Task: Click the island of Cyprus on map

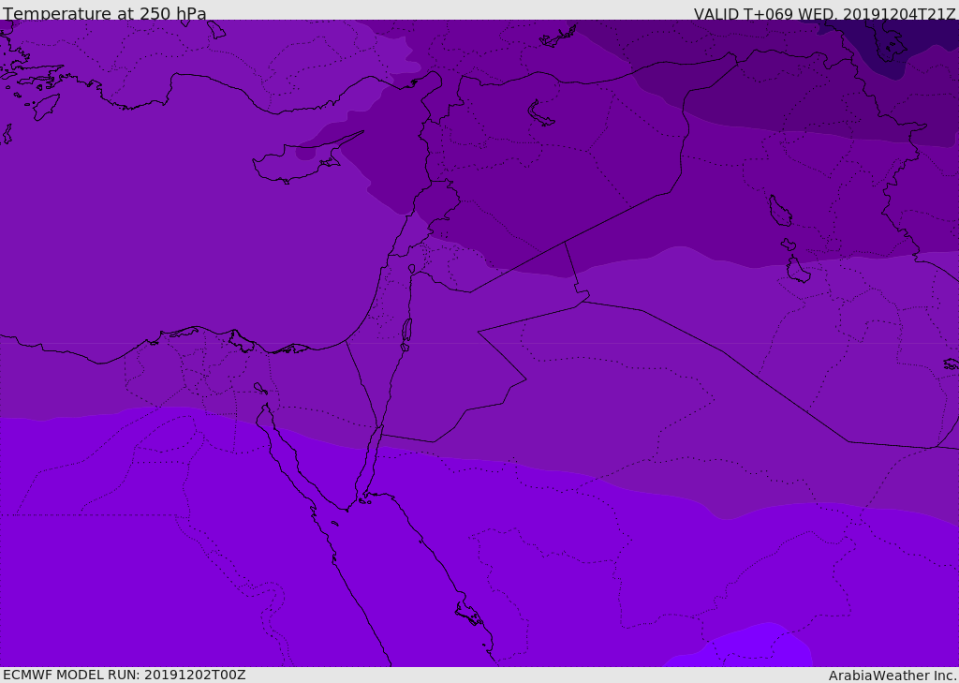Action: tap(300, 161)
